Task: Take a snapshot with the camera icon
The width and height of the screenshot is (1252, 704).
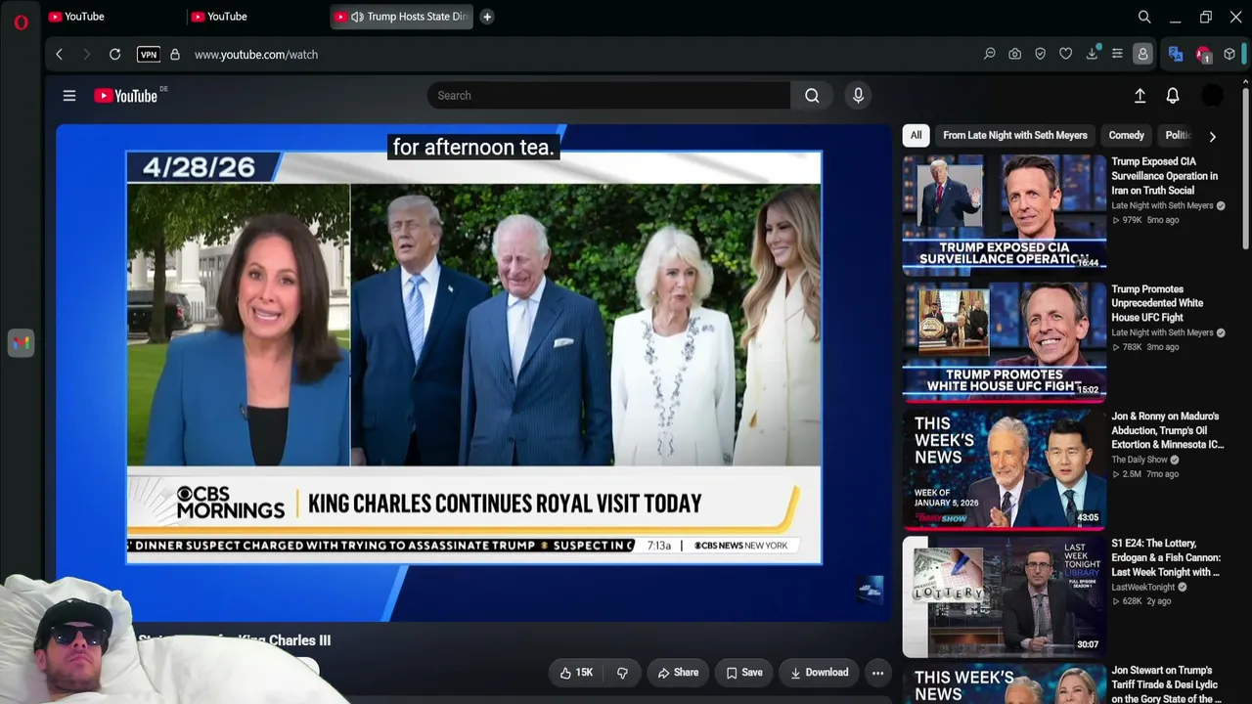Action: pyautogui.click(x=1015, y=55)
